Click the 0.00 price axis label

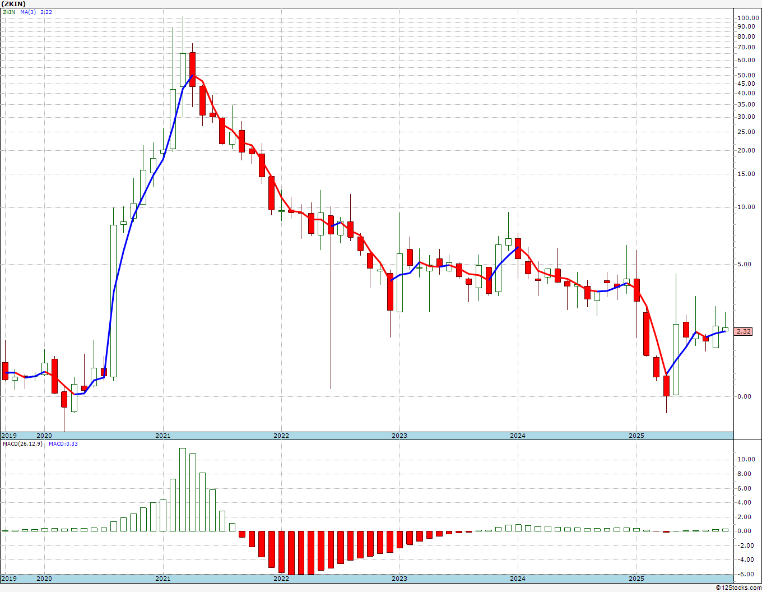click(x=745, y=396)
